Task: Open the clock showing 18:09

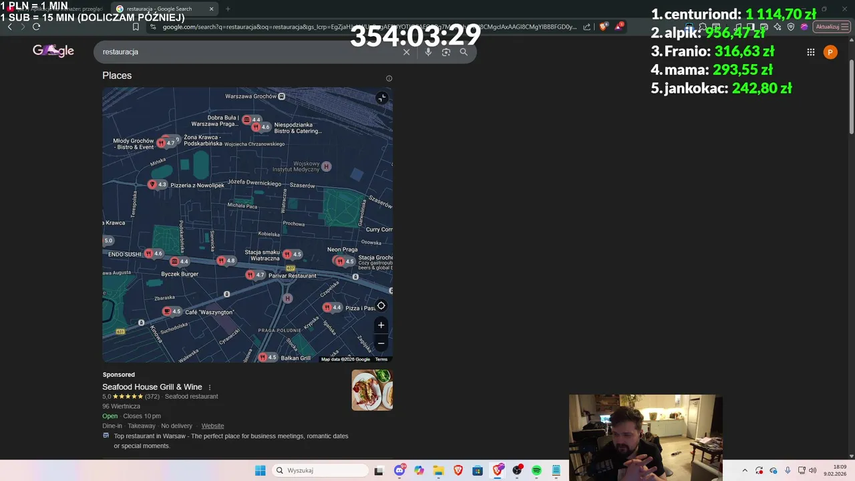Action: [x=835, y=470]
